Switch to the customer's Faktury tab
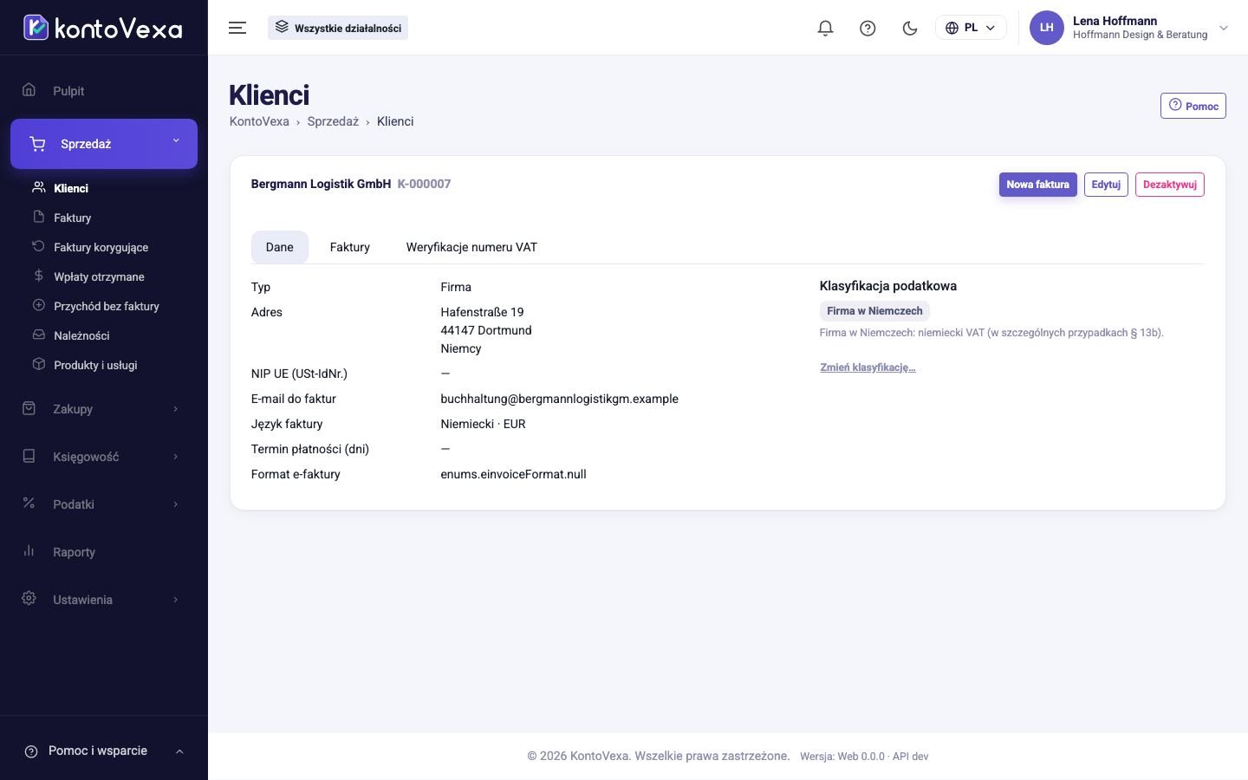The height and width of the screenshot is (780, 1248). point(350,247)
